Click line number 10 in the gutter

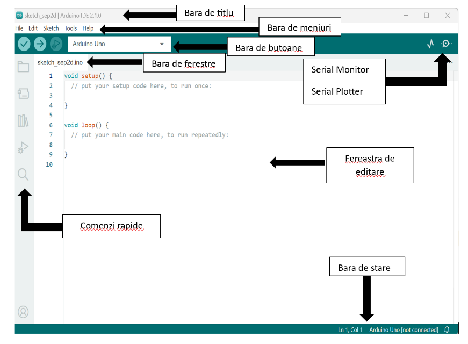(x=49, y=164)
